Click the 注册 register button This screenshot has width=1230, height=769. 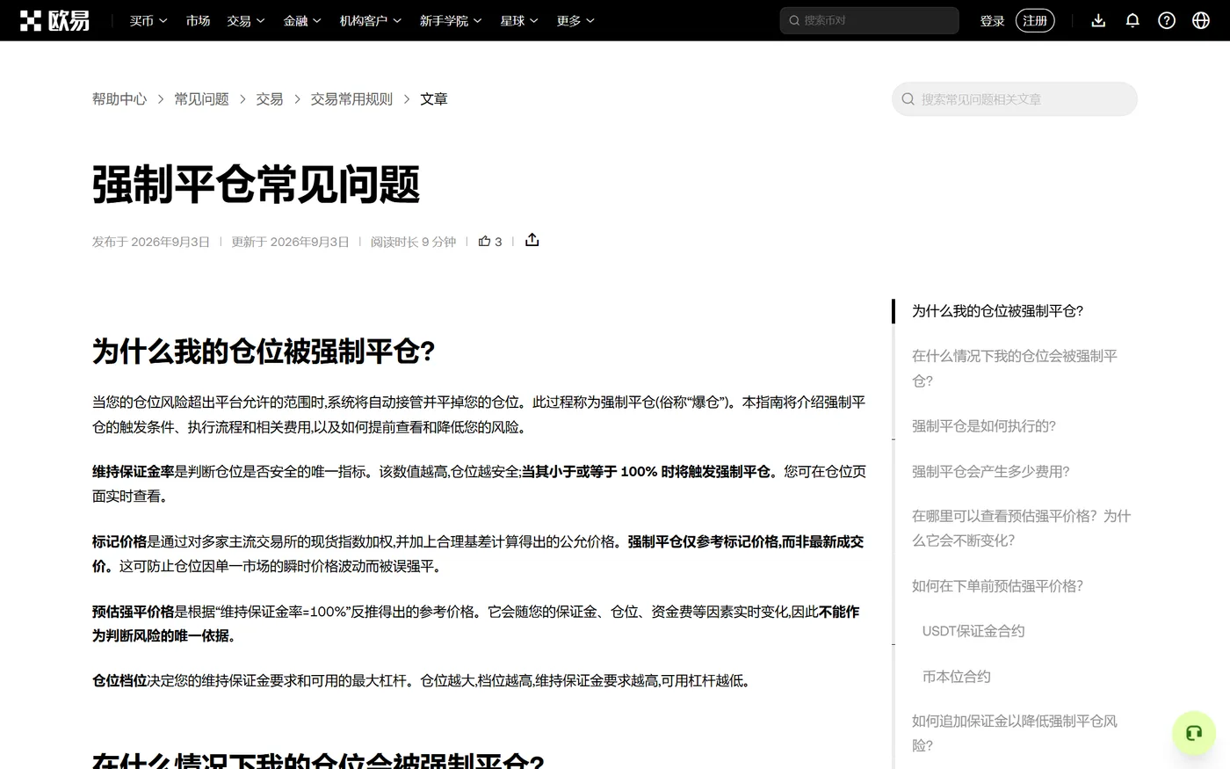point(1035,20)
